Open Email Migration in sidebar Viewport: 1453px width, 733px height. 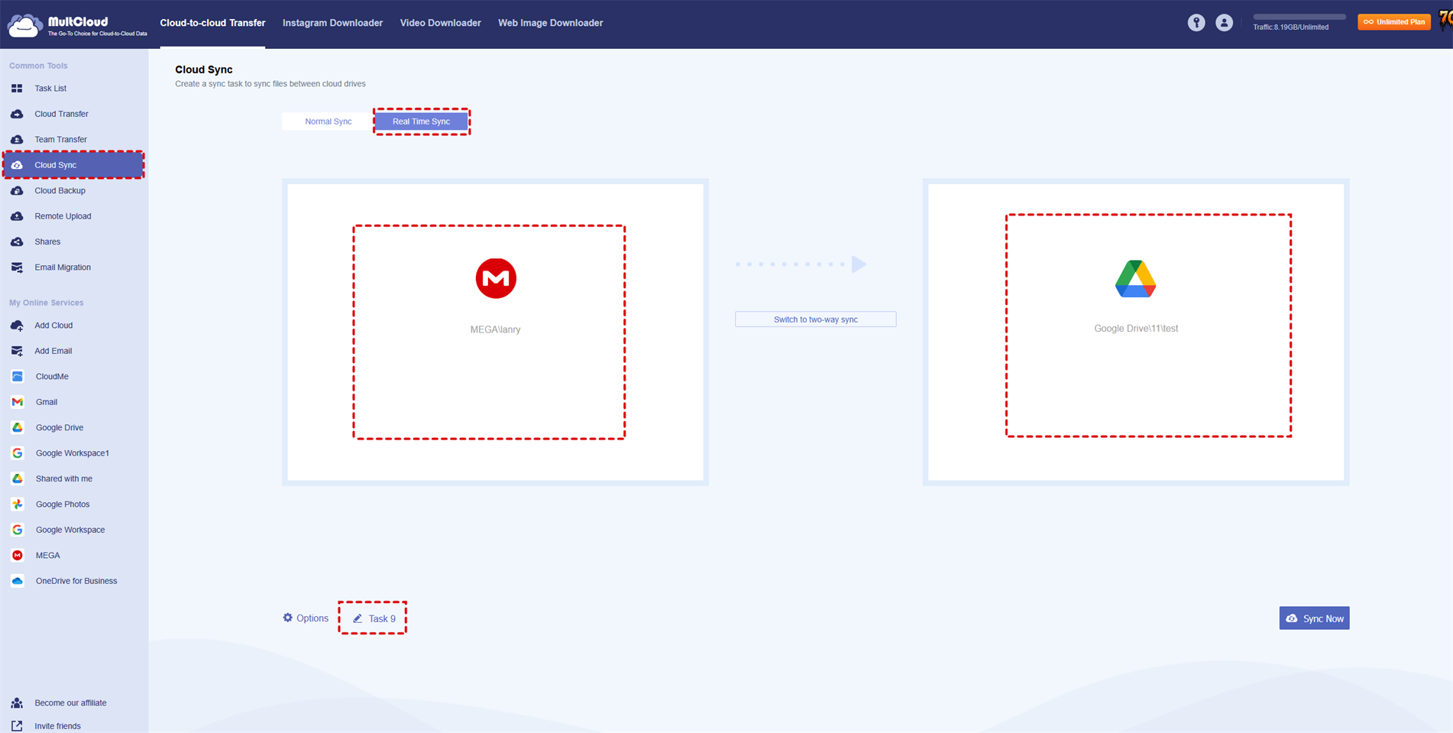[x=63, y=268]
